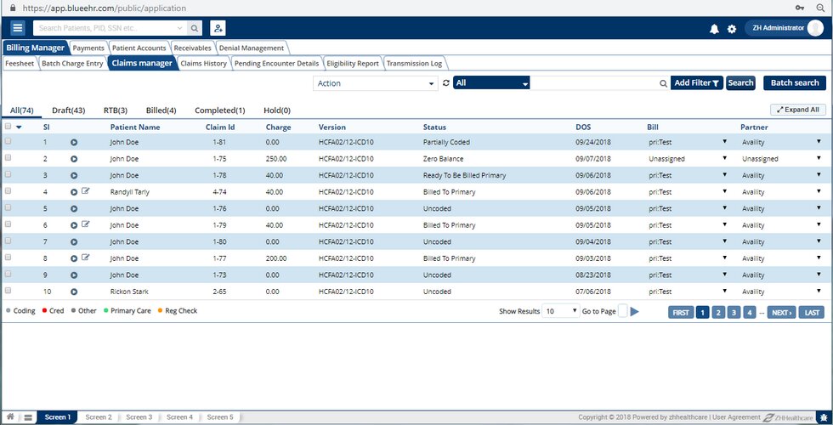
Task: Switch to the Denial Management tab
Action: [x=252, y=48]
